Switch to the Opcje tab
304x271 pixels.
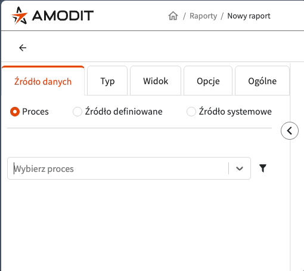(x=208, y=81)
